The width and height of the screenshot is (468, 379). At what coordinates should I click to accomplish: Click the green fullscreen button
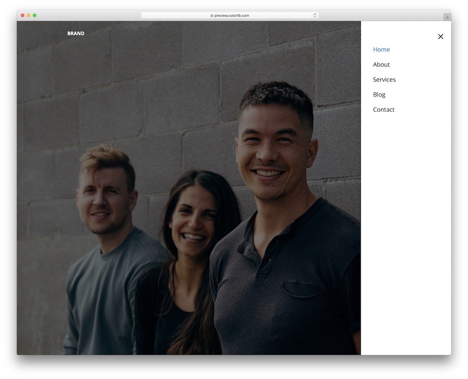pos(35,15)
